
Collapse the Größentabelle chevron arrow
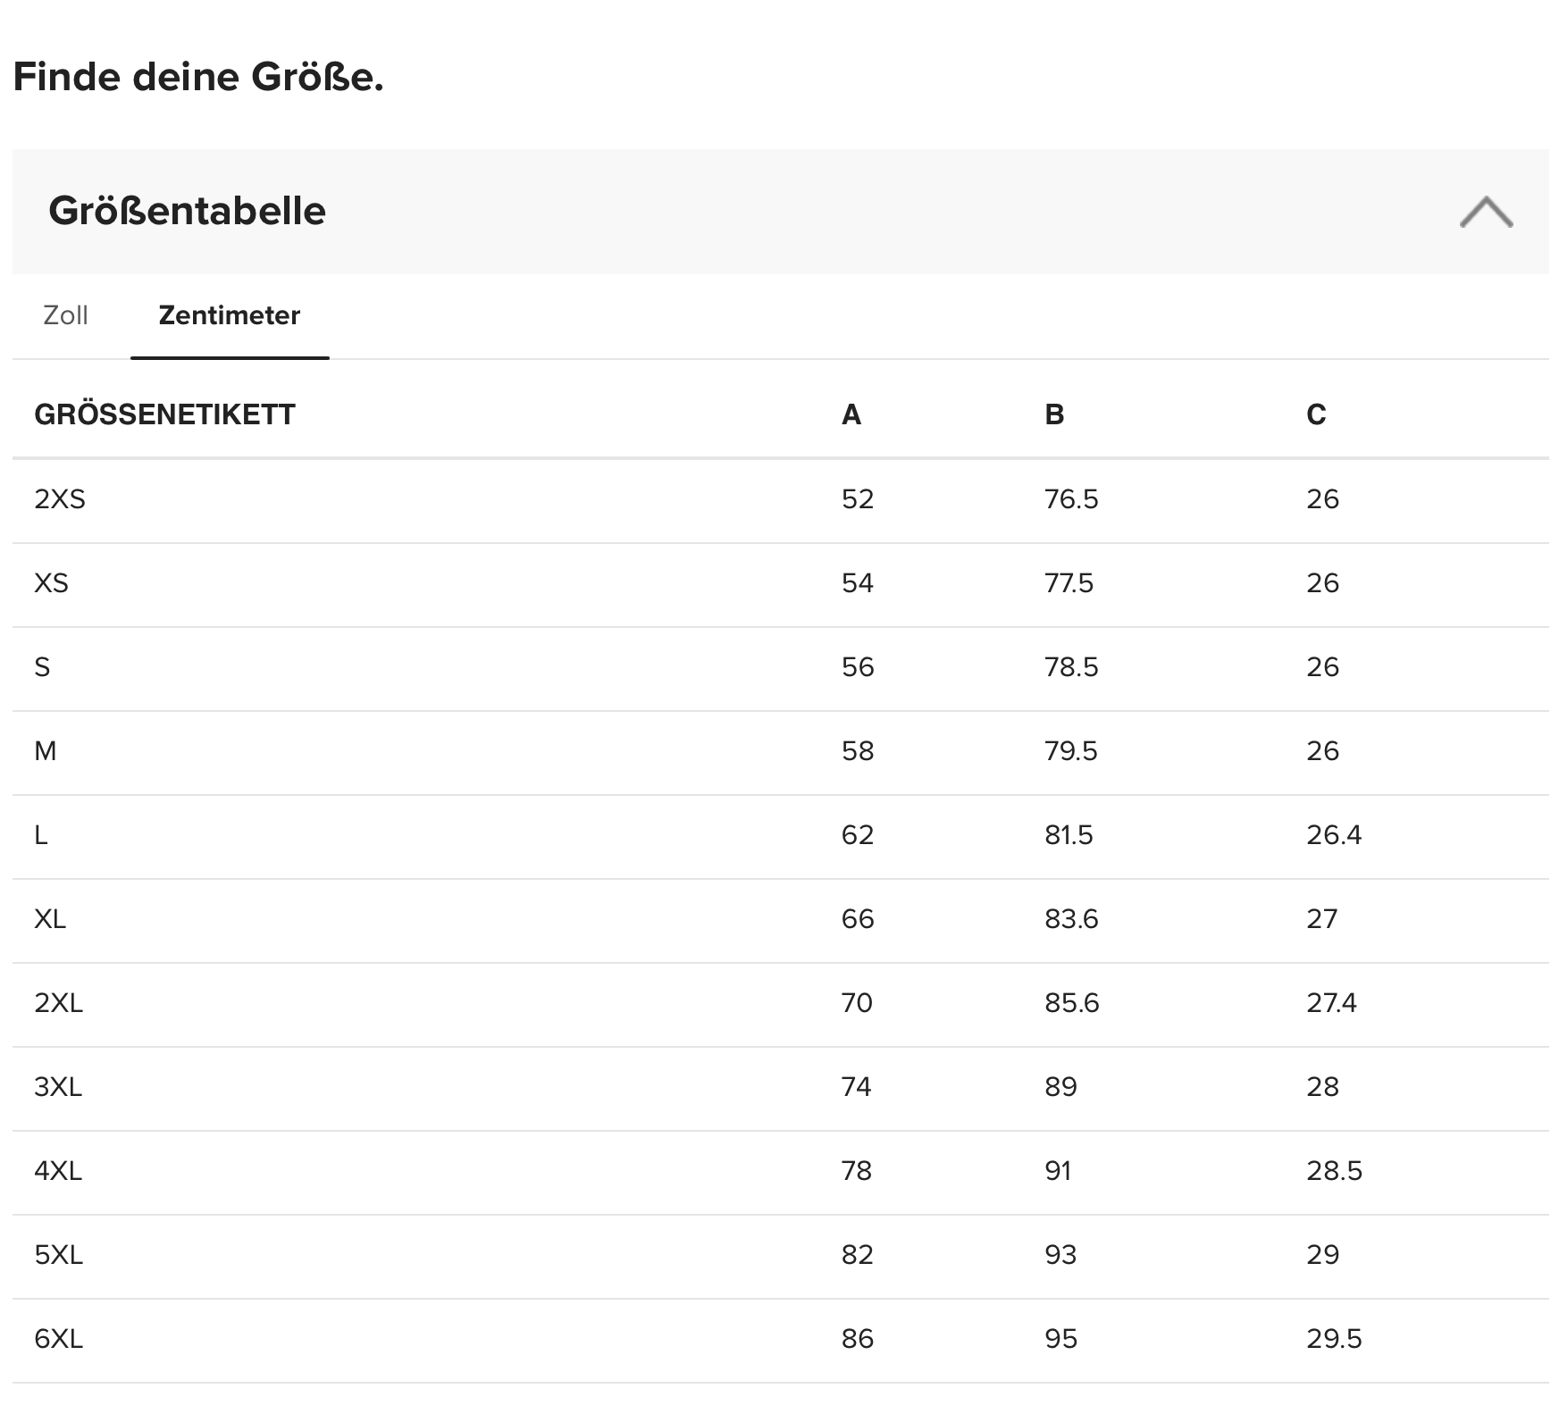pos(1486,212)
